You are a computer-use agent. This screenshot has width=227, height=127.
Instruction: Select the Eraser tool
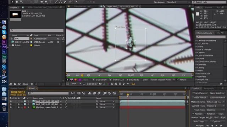click(65, 2)
